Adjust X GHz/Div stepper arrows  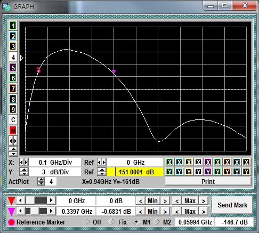(24, 162)
